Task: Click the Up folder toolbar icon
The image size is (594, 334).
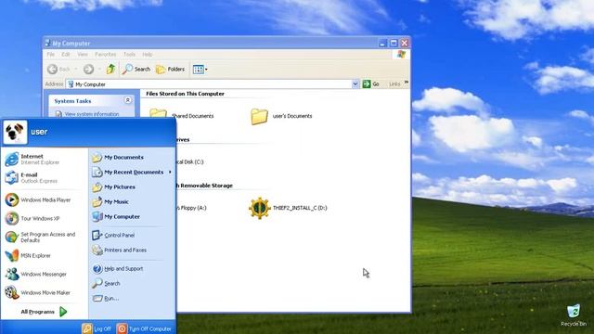Action: coord(110,69)
